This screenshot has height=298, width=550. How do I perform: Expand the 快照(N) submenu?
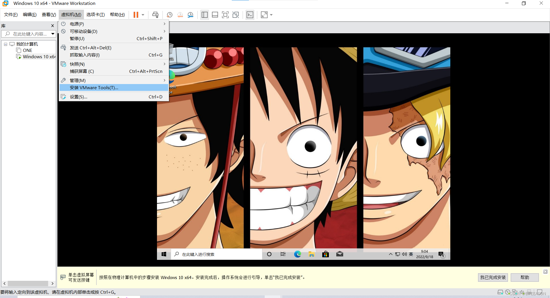pyautogui.click(x=114, y=64)
